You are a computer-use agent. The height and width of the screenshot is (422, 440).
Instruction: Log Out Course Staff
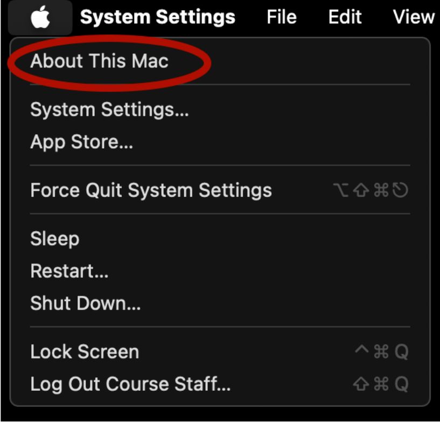click(x=129, y=384)
